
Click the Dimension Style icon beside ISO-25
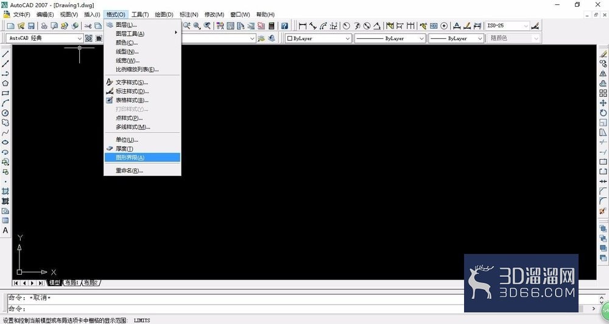tap(535, 26)
